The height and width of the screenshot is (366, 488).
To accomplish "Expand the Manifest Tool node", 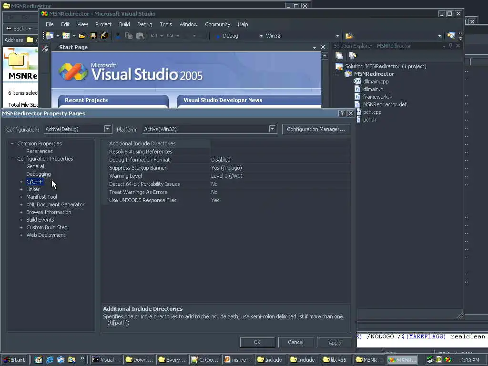I will pyautogui.click(x=21, y=197).
